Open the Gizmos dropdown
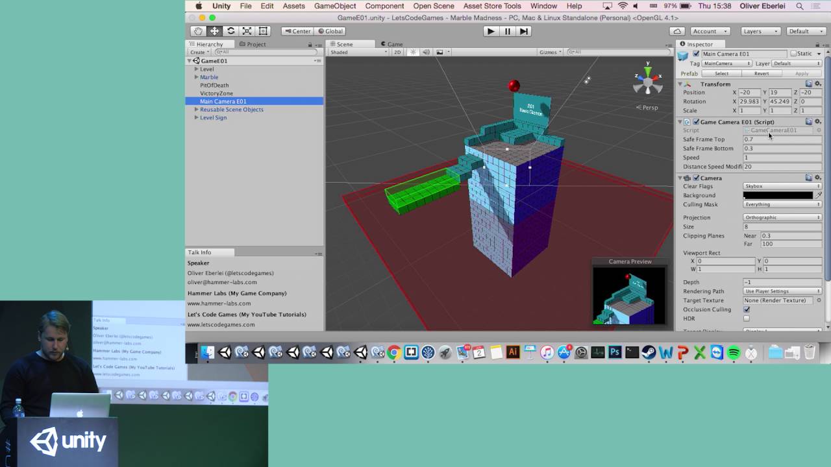 [551, 52]
